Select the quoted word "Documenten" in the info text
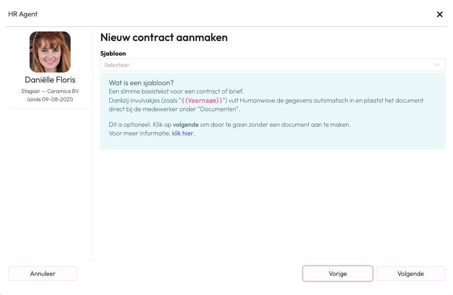Image resolution: width=453 pixels, height=295 pixels. click(218, 109)
